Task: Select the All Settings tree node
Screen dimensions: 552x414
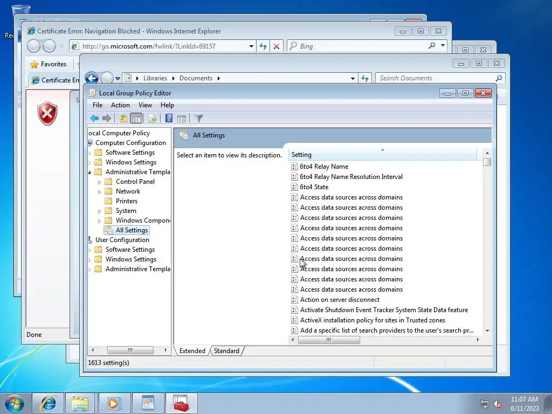Action: click(x=132, y=230)
